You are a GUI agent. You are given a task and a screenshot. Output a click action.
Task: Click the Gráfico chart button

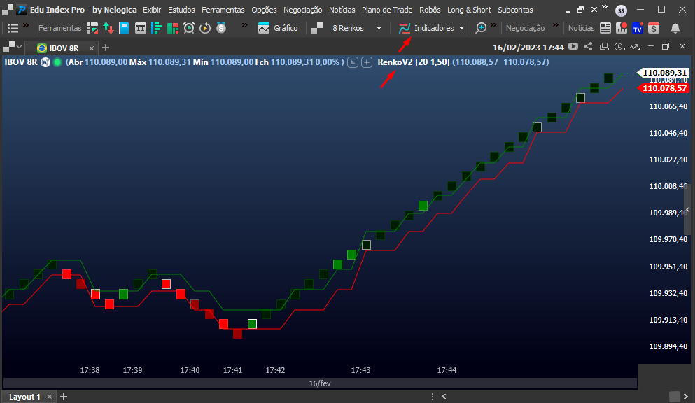pyautogui.click(x=278, y=28)
